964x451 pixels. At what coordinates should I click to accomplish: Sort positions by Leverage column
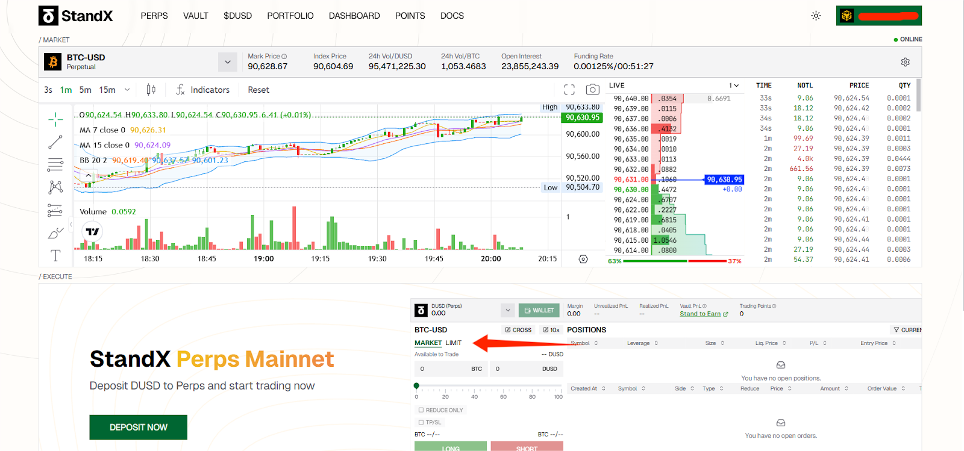coord(643,343)
